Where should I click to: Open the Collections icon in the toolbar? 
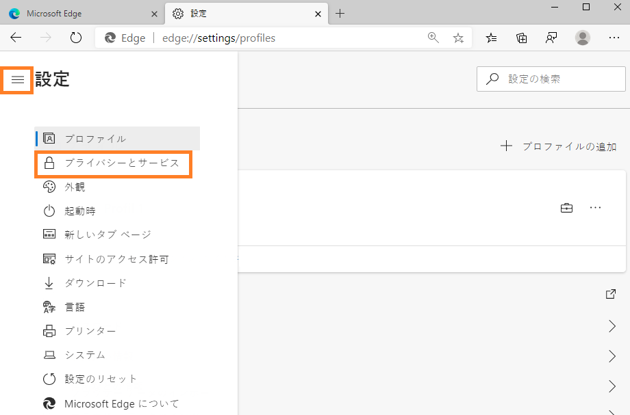click(521, 38)
